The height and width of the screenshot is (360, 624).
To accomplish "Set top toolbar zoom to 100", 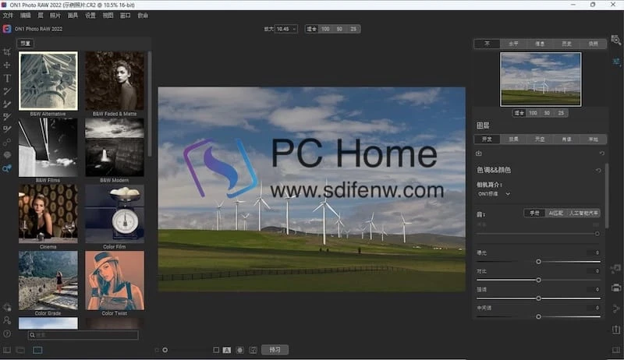I will click(325, 29).
